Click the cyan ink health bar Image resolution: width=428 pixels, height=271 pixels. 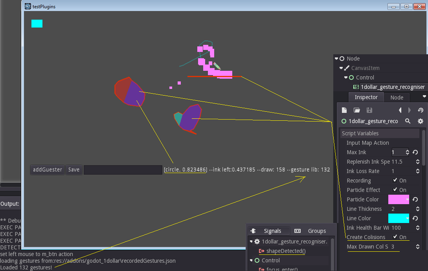(x=37, y=24)
